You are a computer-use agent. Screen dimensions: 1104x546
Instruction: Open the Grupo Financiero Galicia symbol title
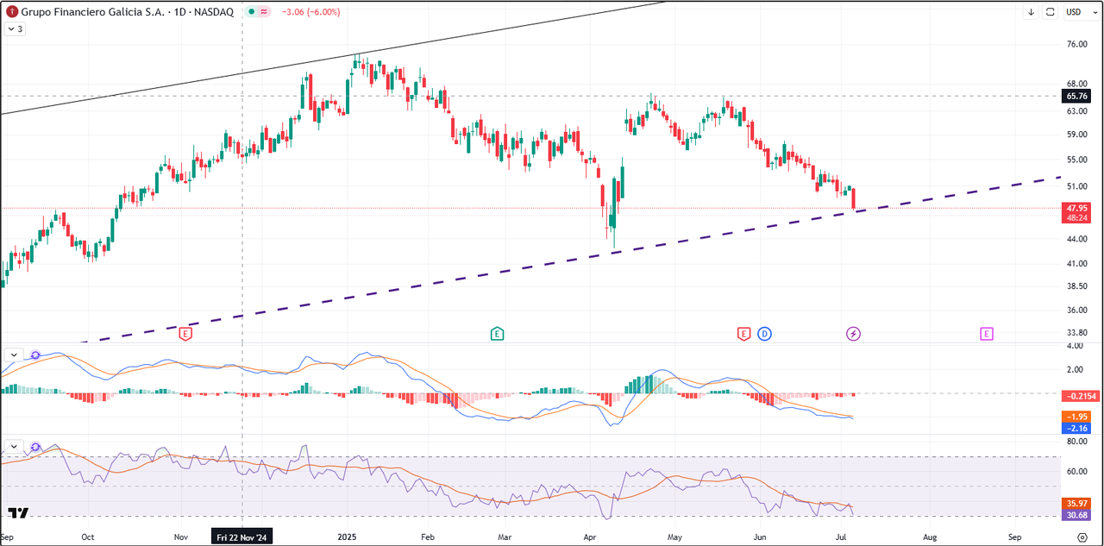pos(127,12)
